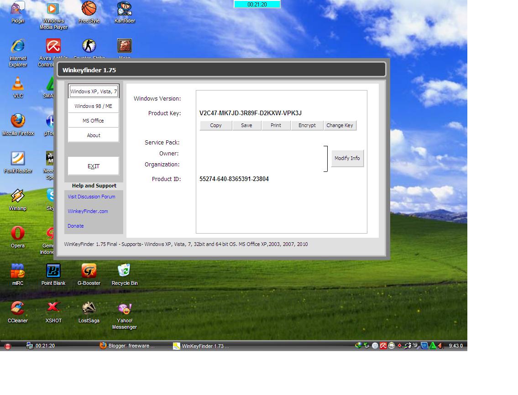Open Mozilla Firefox desktop shortcut
Screen dimensions: 518x395
tap(18, 124)
